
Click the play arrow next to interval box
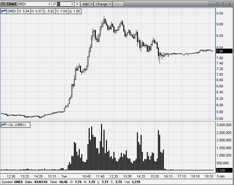coord(77,4)
